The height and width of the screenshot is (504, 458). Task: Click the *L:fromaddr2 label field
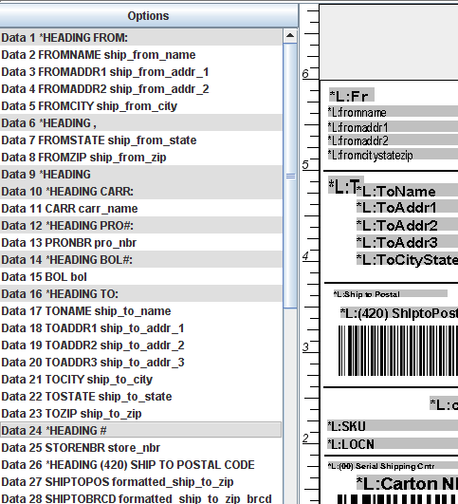click(393, 140)
